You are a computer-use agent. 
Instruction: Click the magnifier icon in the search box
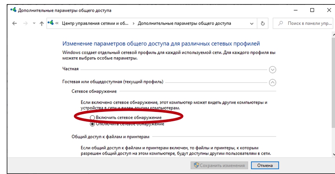pyautogui.click(x=280, y=23)
